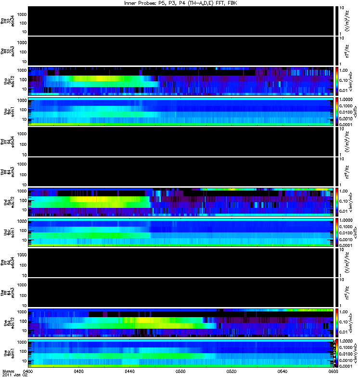Click the rainbow color bar beside thd fbk edc12
The height and width of the screenshot is (385, 361).
[336, 202]
